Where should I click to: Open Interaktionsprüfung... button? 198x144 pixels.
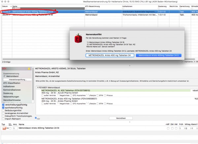coord(17,80)
